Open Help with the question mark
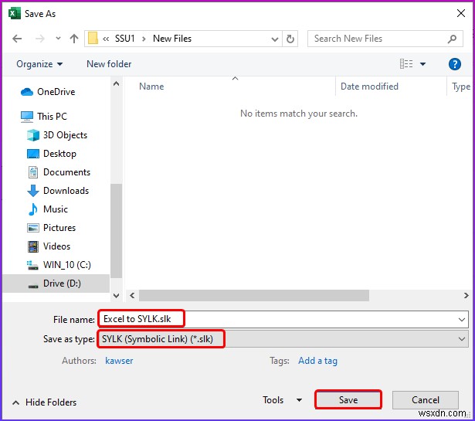Screen dimensions: 475x421 tap(455, 64)
